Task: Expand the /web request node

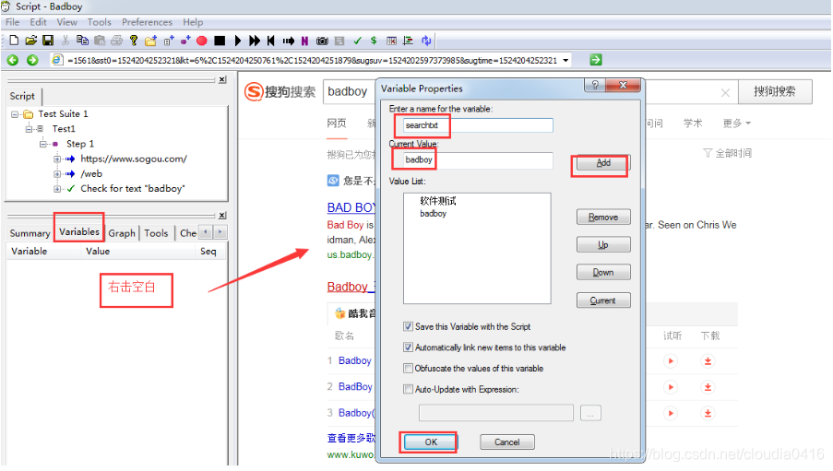Action: click(56, 173)
